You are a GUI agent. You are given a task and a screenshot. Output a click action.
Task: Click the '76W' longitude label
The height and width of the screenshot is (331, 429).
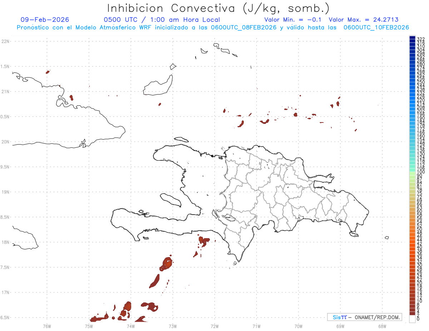coord(47,326)
